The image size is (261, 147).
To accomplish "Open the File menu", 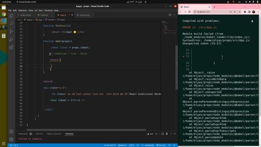I will [x=10, y=10].
